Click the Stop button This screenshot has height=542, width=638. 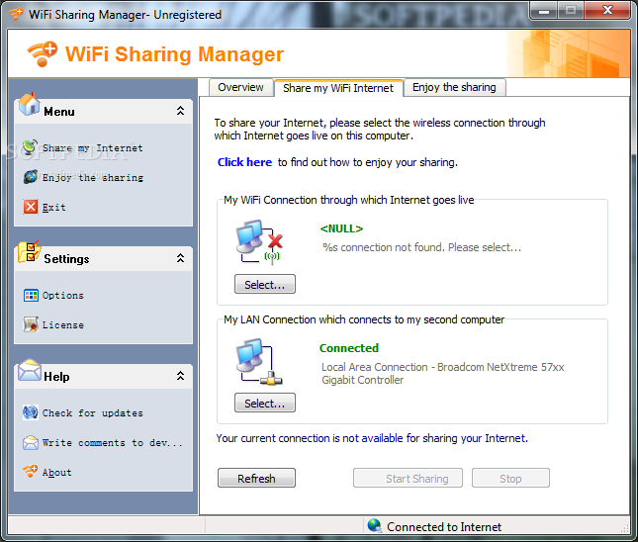point(510,478)
